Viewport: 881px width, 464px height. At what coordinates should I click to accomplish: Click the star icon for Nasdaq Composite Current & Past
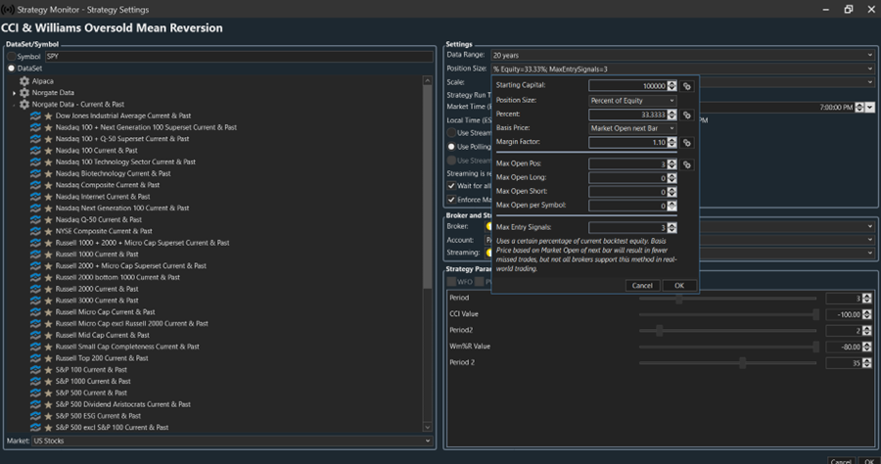(x=48, y=184)
